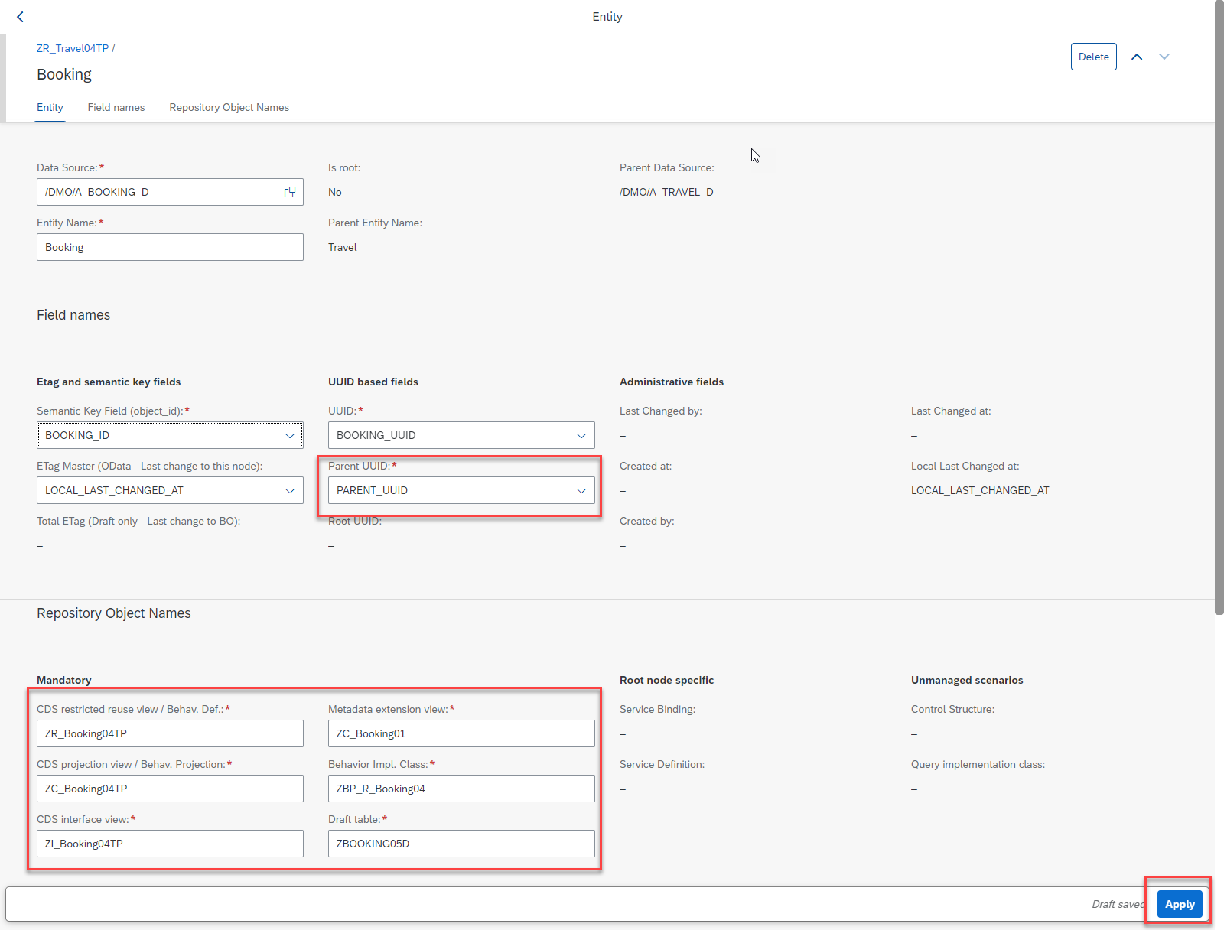This screenshot has width=1224, height=930.
Task: Edit the CDS projection view field
Action: tap(170, 789)
